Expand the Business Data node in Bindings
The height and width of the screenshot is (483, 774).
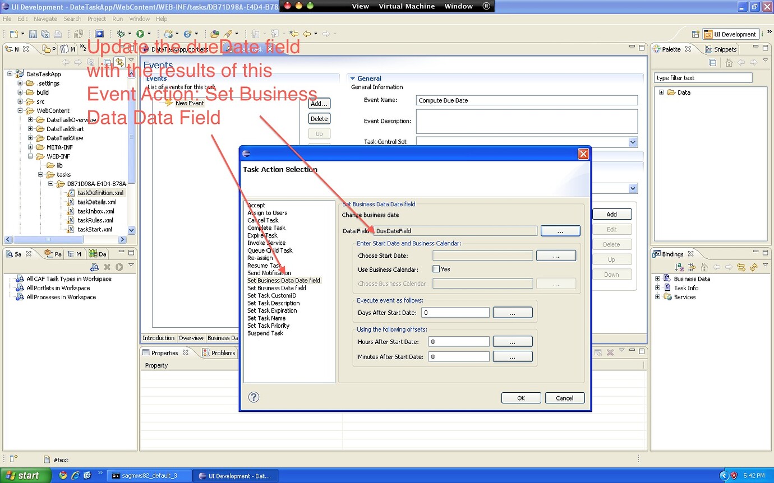657,278
